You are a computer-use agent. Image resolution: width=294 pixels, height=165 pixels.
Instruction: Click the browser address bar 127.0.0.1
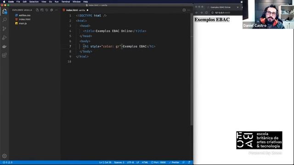tap(222, 13)
